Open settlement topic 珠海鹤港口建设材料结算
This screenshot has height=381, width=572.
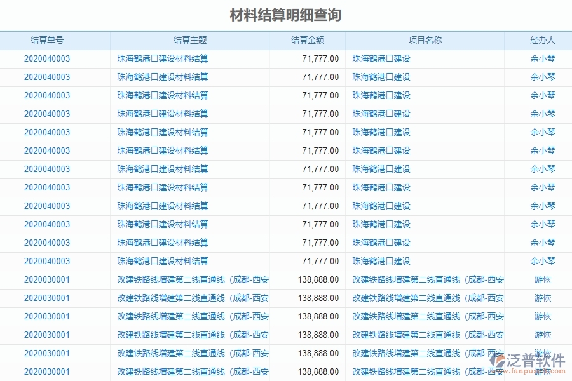(x=163, y=58)
